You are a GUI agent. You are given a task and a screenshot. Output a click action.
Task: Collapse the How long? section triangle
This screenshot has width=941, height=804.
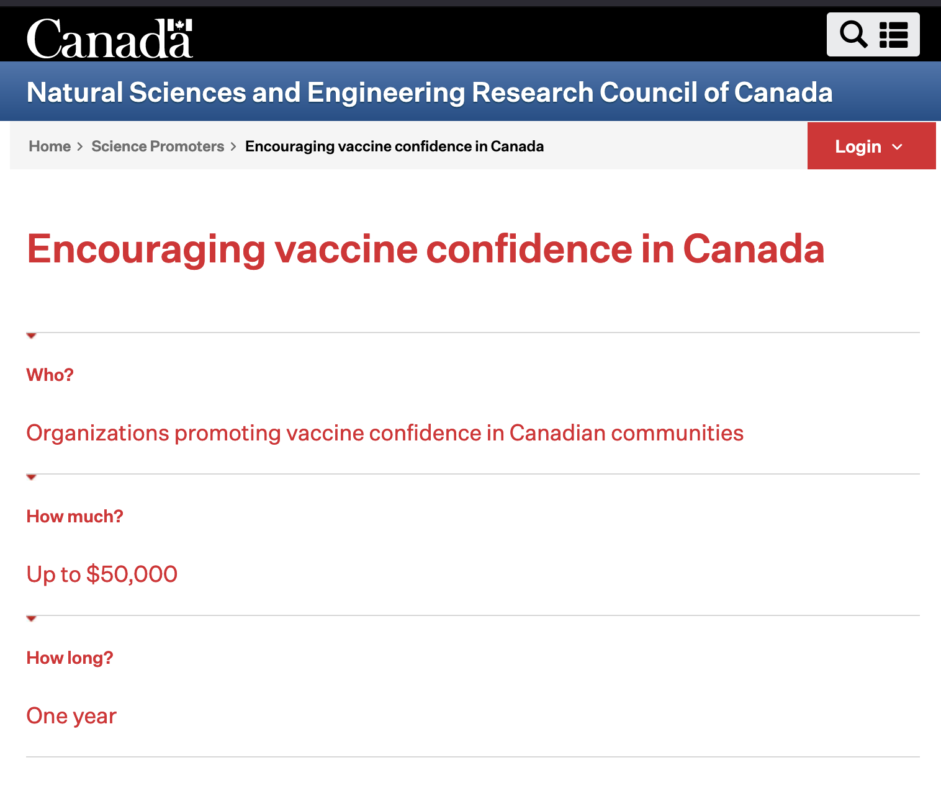click(x=32, y=619)
